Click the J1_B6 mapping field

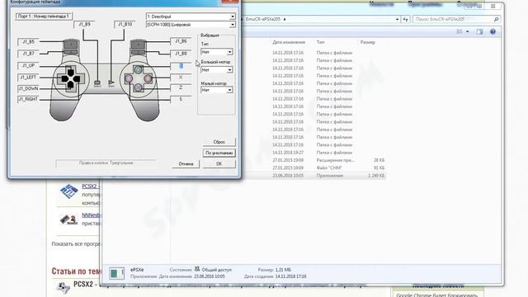181,41
